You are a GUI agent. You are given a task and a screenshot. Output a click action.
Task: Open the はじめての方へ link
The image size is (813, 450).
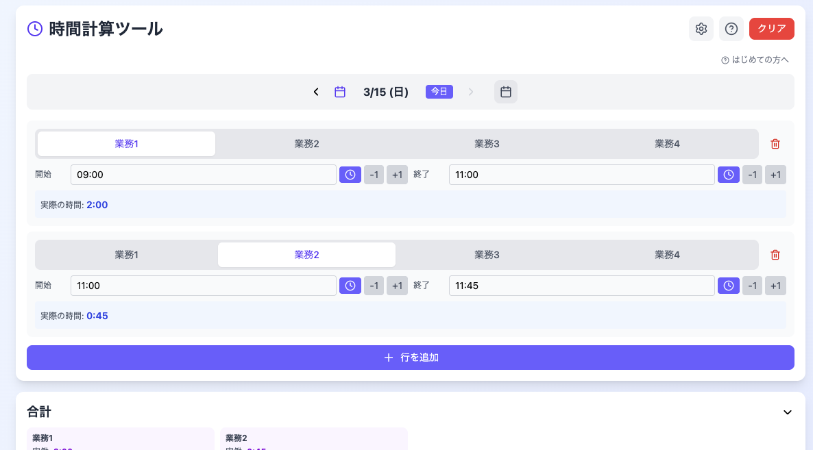[755, 60]
